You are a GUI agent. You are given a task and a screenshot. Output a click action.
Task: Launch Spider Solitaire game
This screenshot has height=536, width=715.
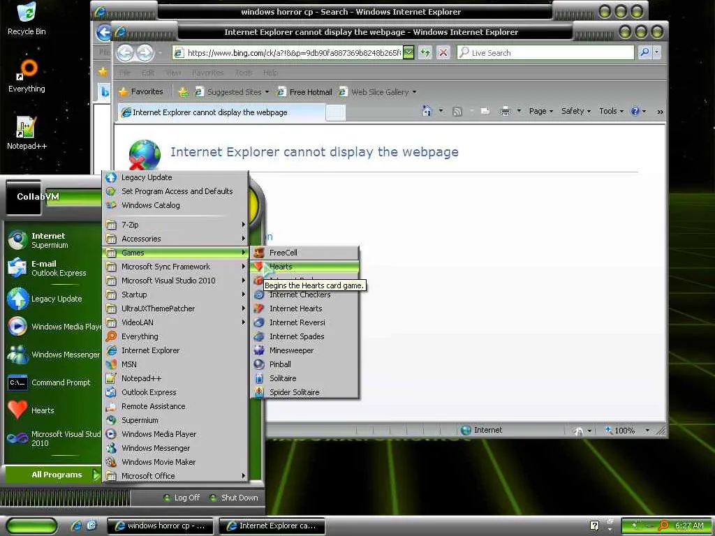(304, 392)
